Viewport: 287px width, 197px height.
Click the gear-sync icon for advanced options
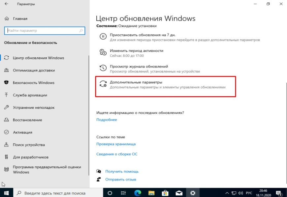103,84
